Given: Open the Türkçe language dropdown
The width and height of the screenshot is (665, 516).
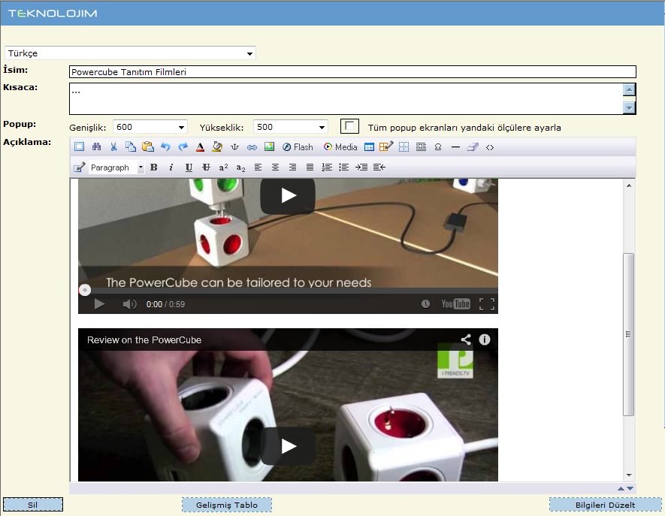Looking at the screenshot, I should click(130, 53).
